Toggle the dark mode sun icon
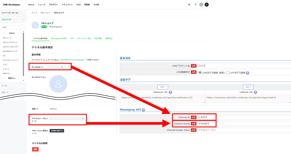The width and height of the screenshot is (291, 154). [207, 5]
